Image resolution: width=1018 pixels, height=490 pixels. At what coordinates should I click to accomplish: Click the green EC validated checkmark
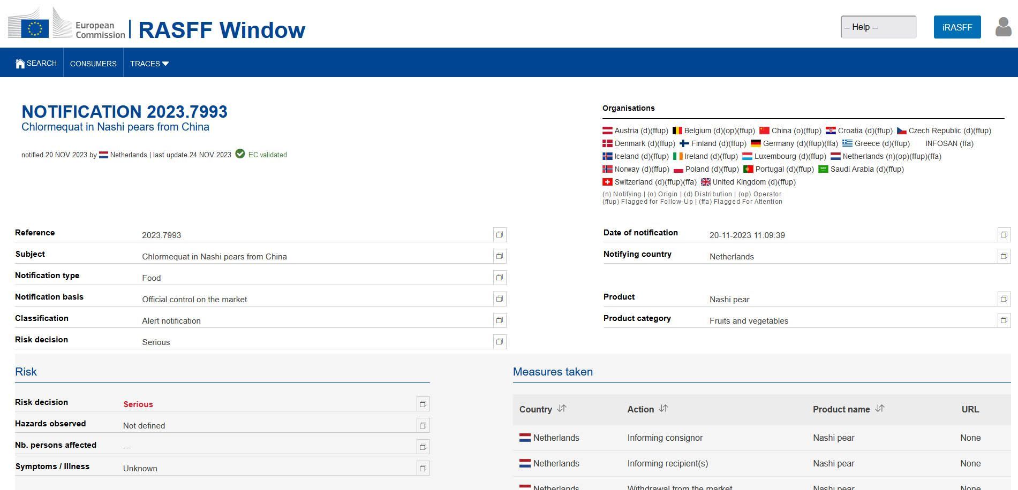(x=240, y=154)
